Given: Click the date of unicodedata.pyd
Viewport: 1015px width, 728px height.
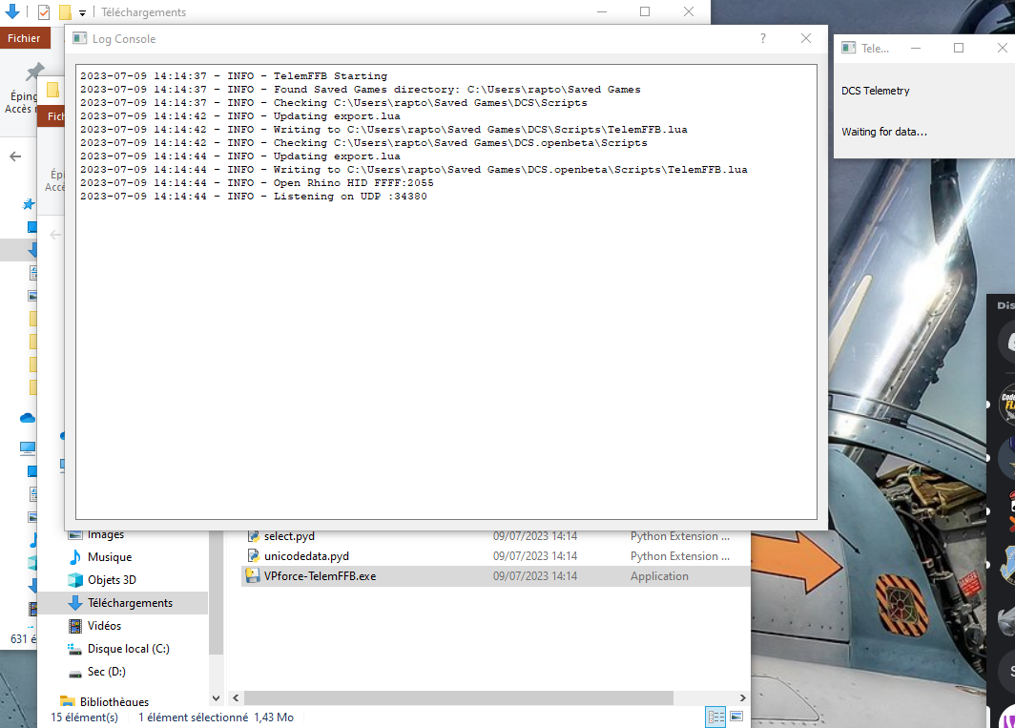Looking at the screenshot, I should [x=534, y=555].
